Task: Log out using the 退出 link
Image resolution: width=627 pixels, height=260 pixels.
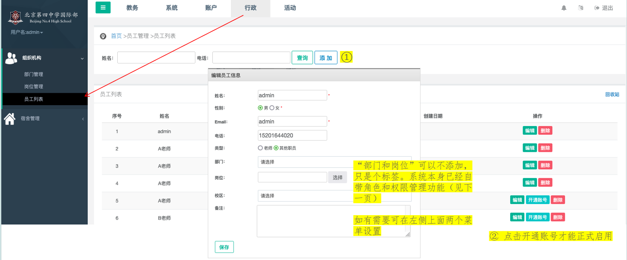Action: [604, 8]
